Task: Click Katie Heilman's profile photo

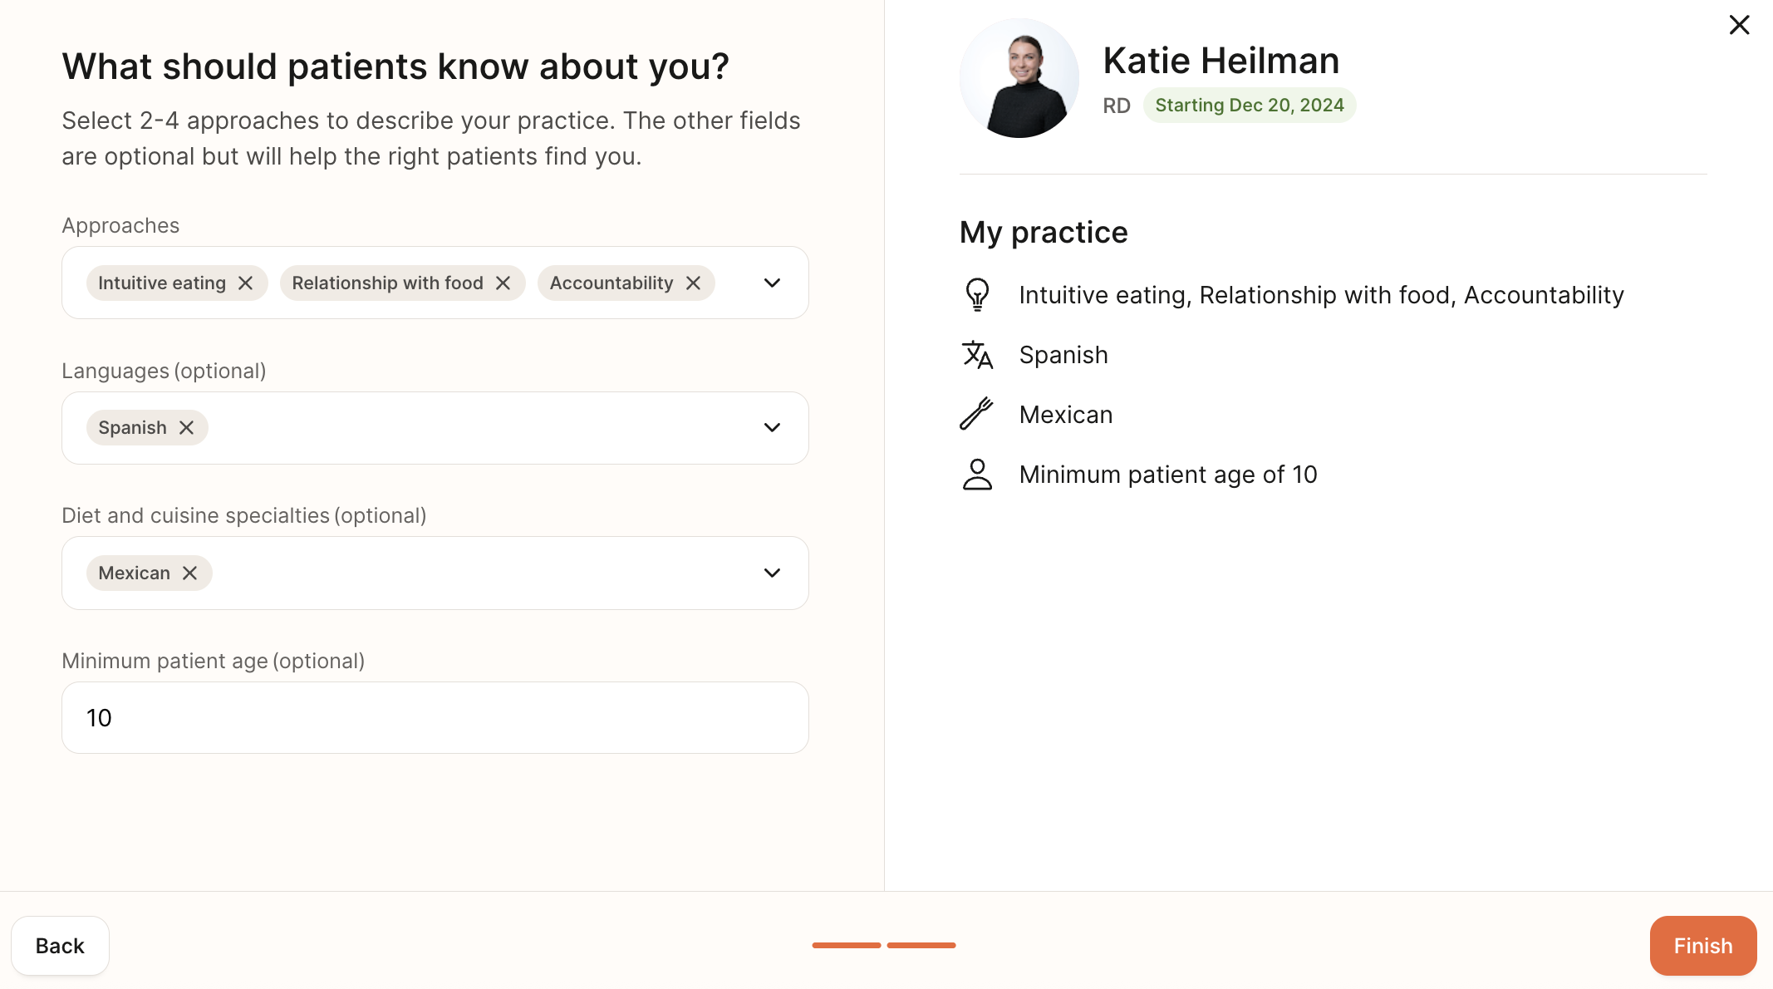Action: coord(1019,78)
